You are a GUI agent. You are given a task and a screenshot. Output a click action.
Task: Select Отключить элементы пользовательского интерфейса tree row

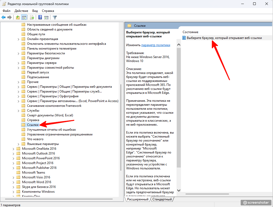[67, 44]
